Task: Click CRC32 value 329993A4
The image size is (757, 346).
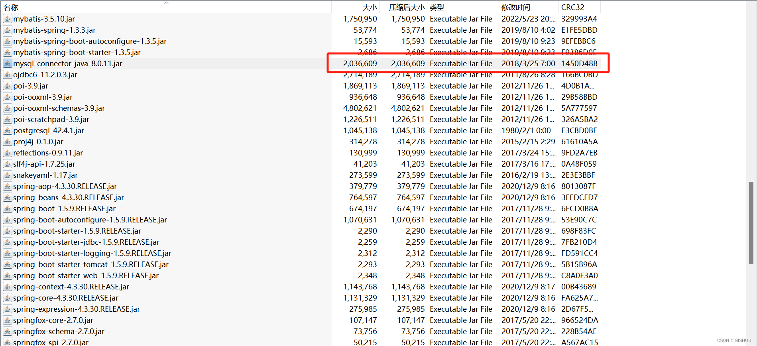Action: coord(579,19)
